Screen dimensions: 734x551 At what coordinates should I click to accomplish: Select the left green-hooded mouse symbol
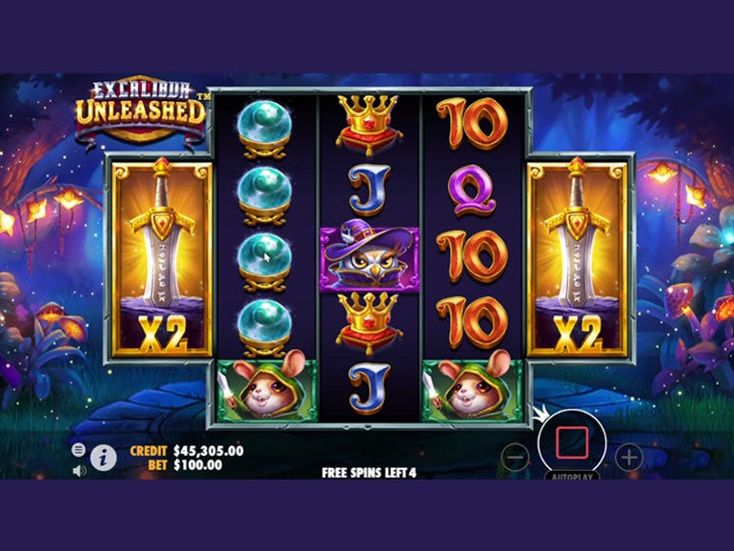(x=267, y=390)
